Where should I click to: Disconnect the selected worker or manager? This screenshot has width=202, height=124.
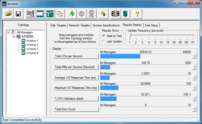tap(115, 14)
